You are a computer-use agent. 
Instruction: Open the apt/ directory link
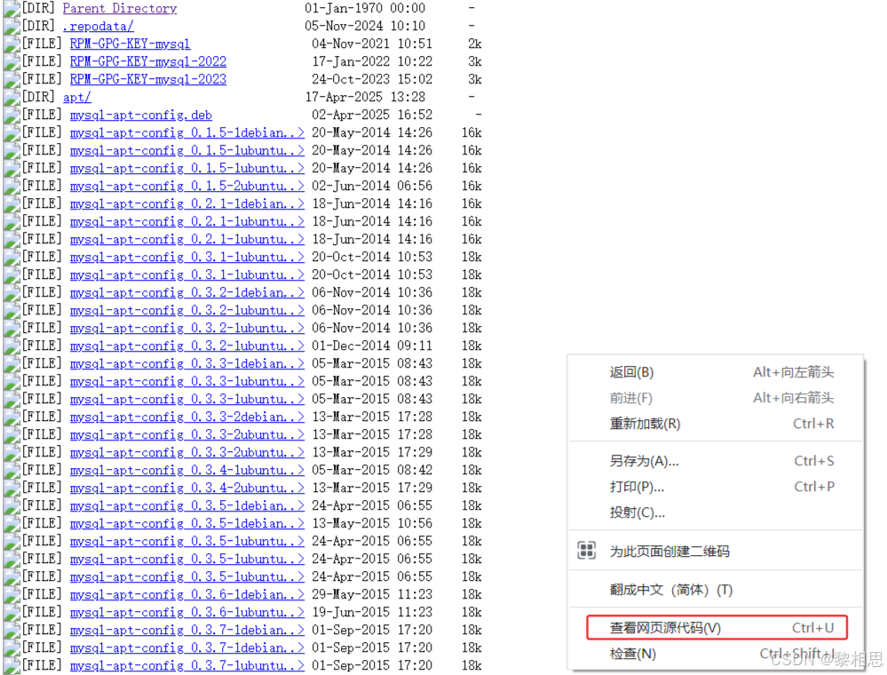coord(76,98)
